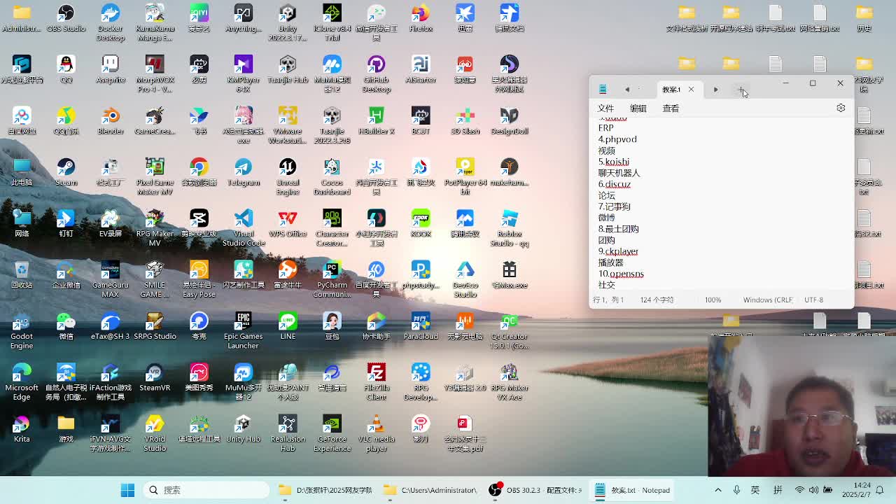Open the notification bell in taskbar
The width and height of the screenshot is (896, 504).
879,490
